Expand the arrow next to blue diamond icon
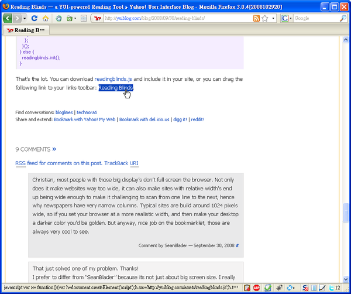This screenshot has width=351, height=294. click(294, 288)
